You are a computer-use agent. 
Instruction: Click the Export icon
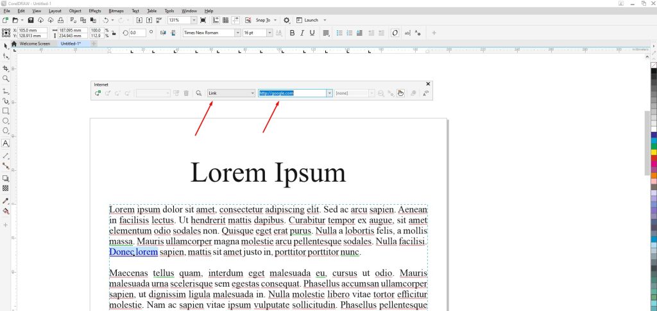tap(149, 20)
